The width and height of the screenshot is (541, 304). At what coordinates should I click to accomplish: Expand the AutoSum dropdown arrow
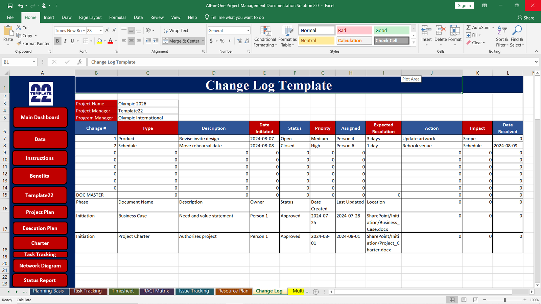(x=493, y=27)
